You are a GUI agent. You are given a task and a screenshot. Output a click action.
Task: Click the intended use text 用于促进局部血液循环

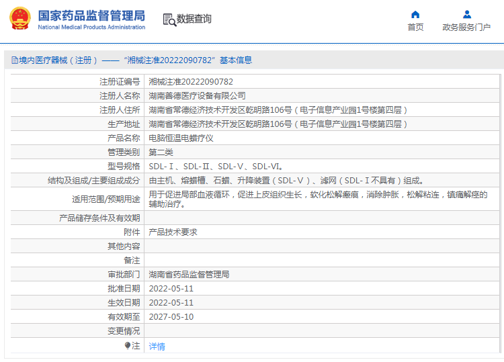point(318,199)
